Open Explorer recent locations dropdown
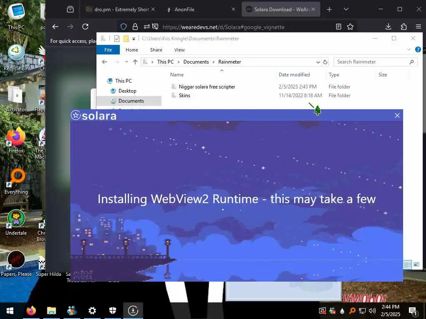 point(126,62)
